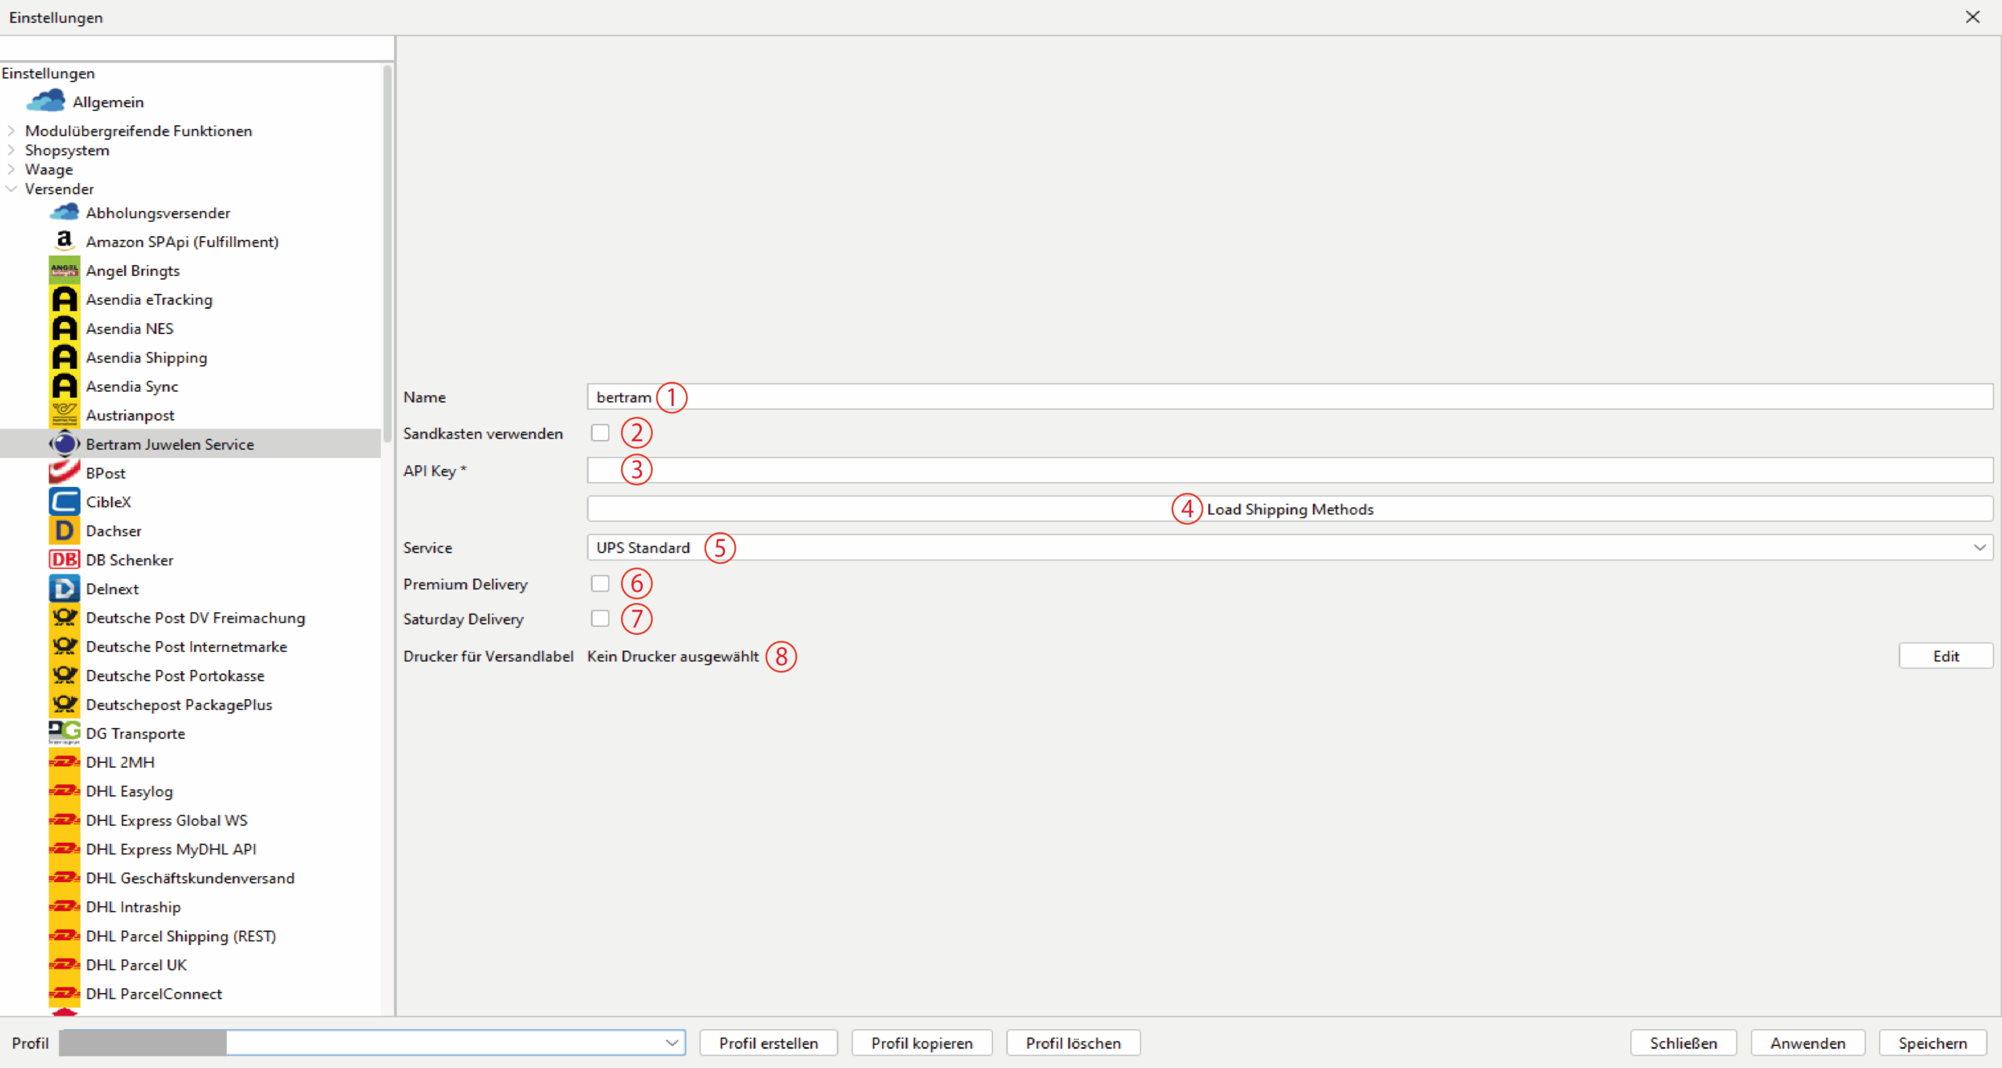Click the Deutsche Post DV Freimachung icon
The height and width of the screenshot is (1068, 2002).
click(64, 618)
